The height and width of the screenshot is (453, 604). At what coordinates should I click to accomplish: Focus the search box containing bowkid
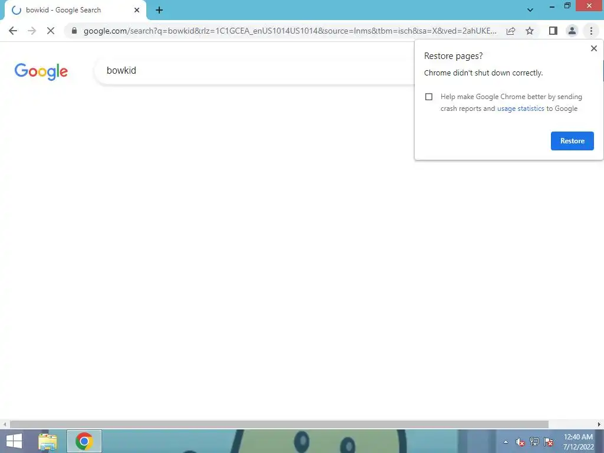tap(254, 71)
